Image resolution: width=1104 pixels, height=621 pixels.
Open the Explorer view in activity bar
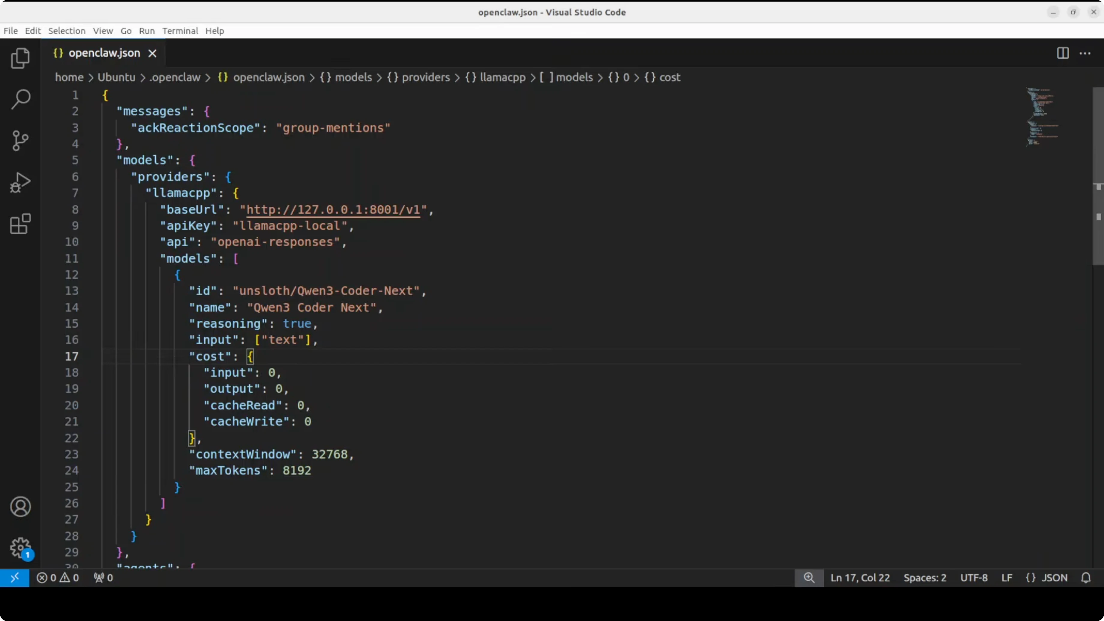(20, 58)
